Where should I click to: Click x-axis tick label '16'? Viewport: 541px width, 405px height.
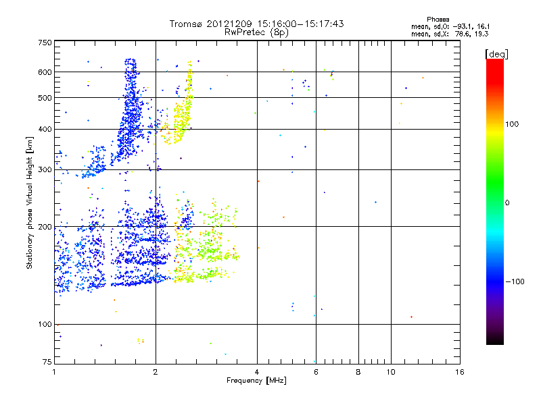pos(460,372)
